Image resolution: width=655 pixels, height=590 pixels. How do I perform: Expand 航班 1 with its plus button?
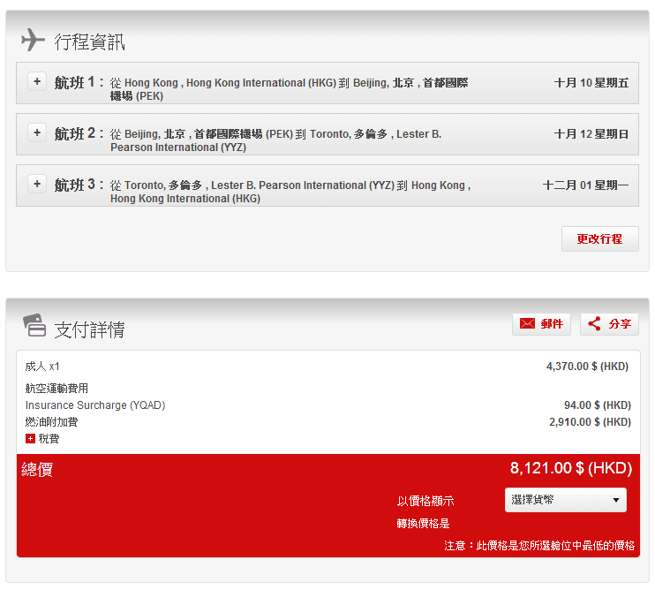tap(37, 81)
